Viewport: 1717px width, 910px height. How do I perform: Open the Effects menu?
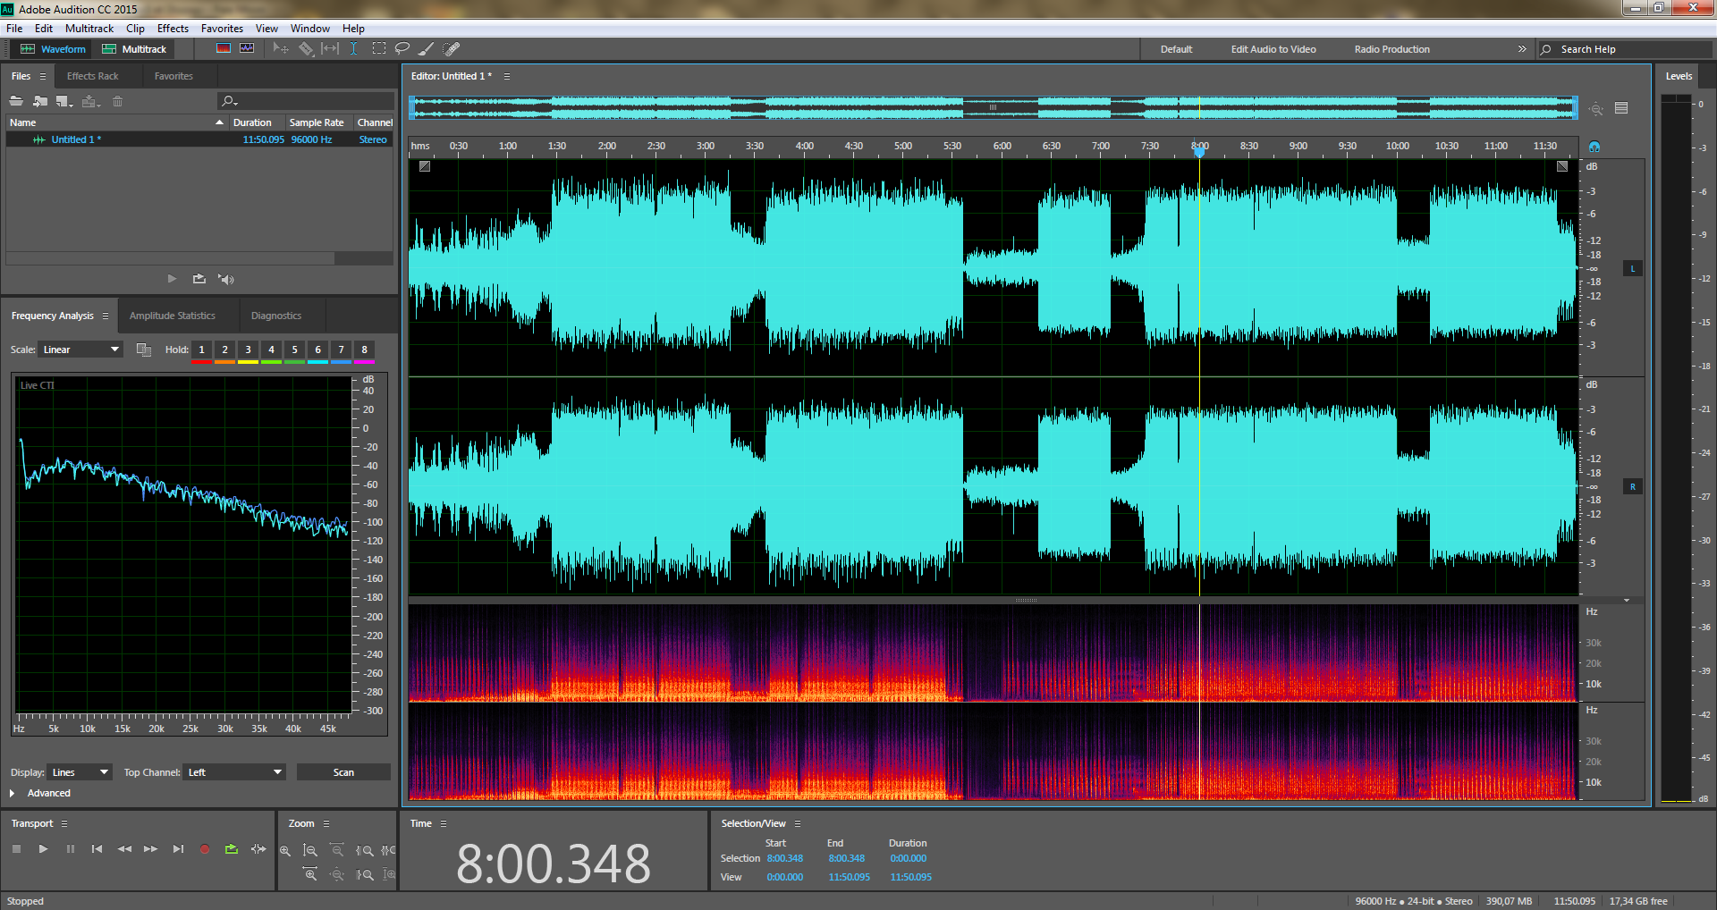pyautogui.click(x=173, y=29)
